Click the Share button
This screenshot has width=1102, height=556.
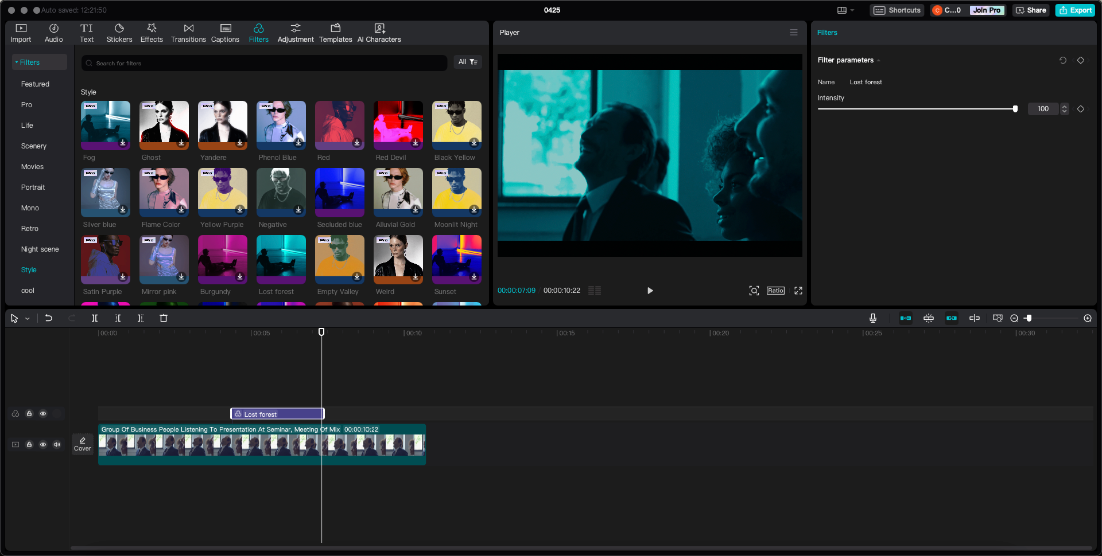(x=1031, y=10)
